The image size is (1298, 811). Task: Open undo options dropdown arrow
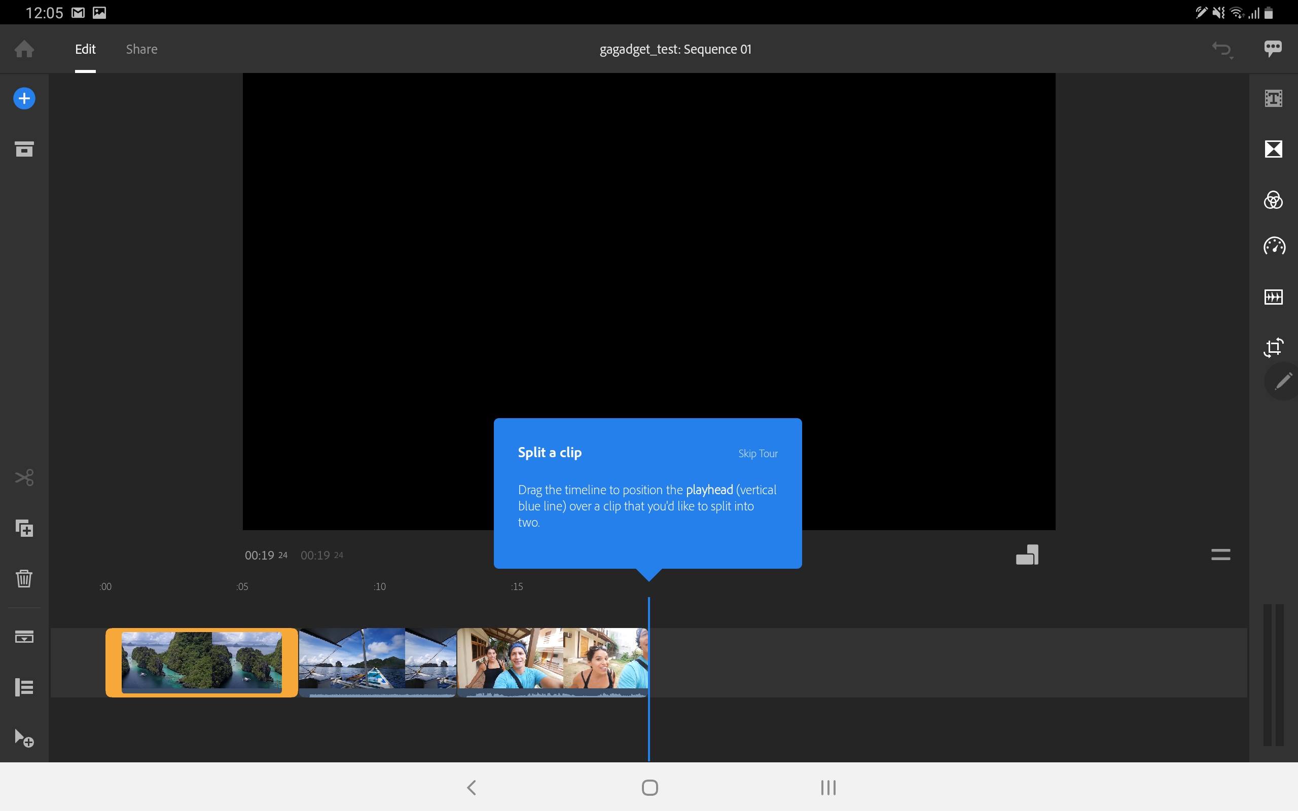(x=1231, y=58)
